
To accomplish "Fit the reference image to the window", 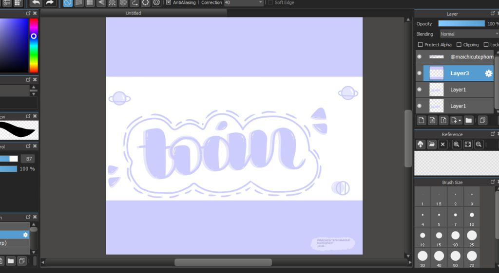I will (468, 145).
